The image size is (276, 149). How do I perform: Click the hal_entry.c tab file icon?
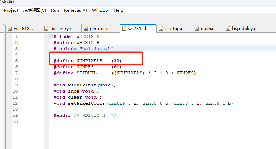pyautogui.click(x=46, y=29)
